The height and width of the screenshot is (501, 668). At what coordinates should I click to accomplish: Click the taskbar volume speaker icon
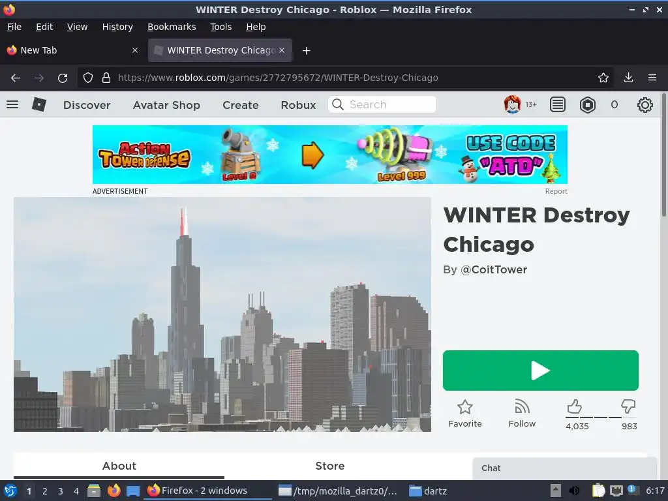coord(574,491)
